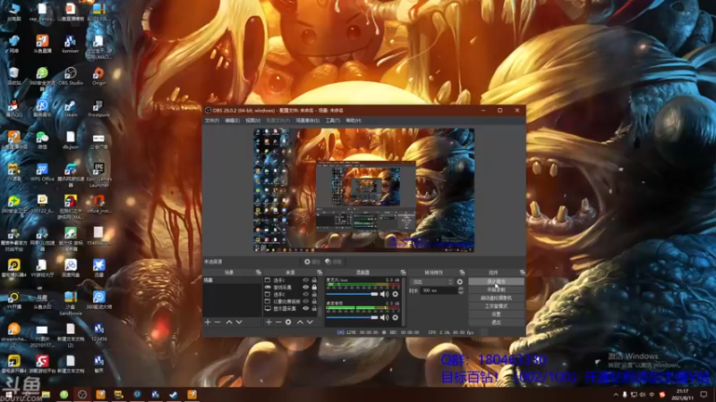Screen dimensions: 716x402
Task: Open source Properties button above the docks
Action: [x=311, y=262]
